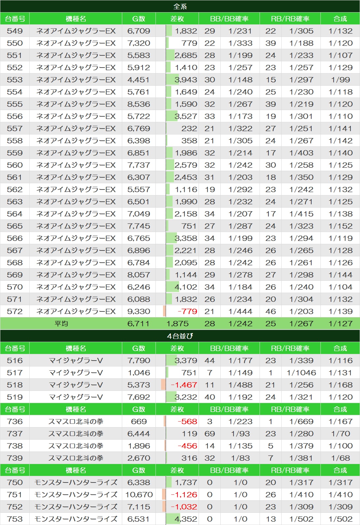Click 合成 1/502 in row 753
Screen dimensions: 360x525
coord(341,519)
